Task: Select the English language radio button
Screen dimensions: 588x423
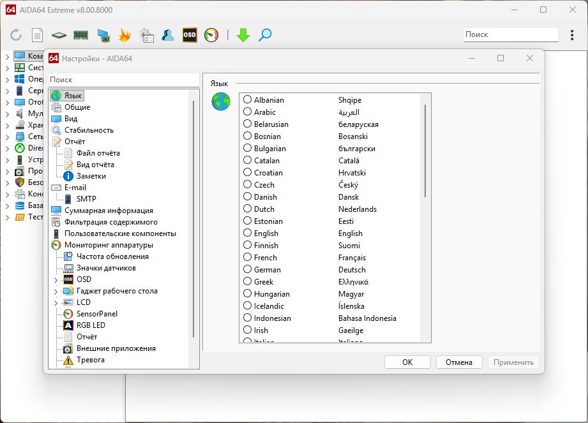Action: pos(247,233)
